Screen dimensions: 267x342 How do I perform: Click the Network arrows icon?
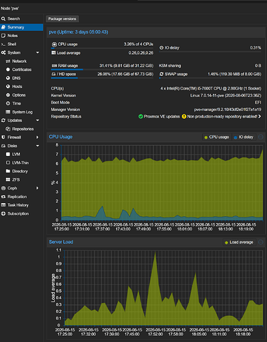pos(8,61)
